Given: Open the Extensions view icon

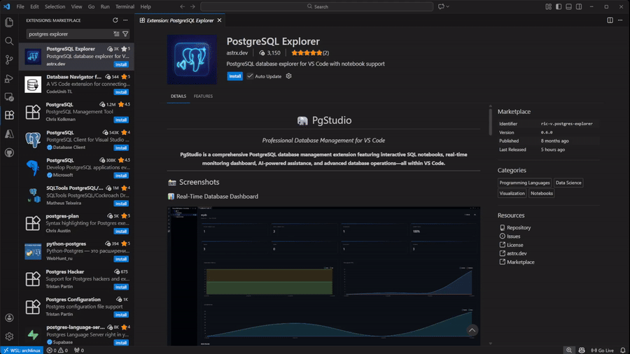Looking at the screenshot, I should coord(9,115).
